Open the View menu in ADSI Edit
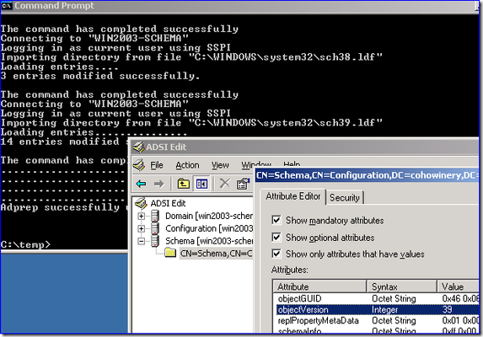This screenshot has width=483, height=337. pyautogui.click(x=220, y=165)
